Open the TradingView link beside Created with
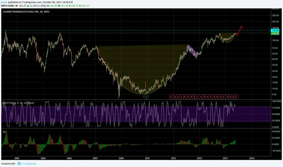The width and height of the screenshot is (283, 167). (x=29, y=164)
